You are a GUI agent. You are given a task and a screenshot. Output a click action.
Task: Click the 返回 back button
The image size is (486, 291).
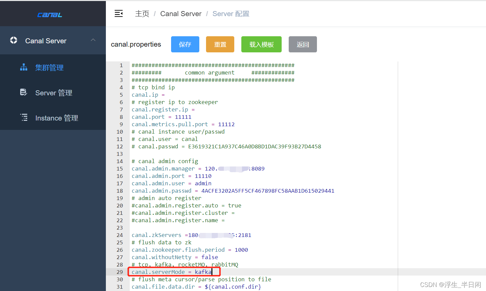point(303,44)
